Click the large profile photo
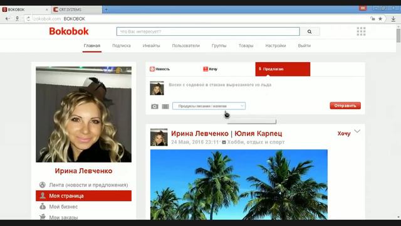Screen dimensions: 401x226 (83, 114)
